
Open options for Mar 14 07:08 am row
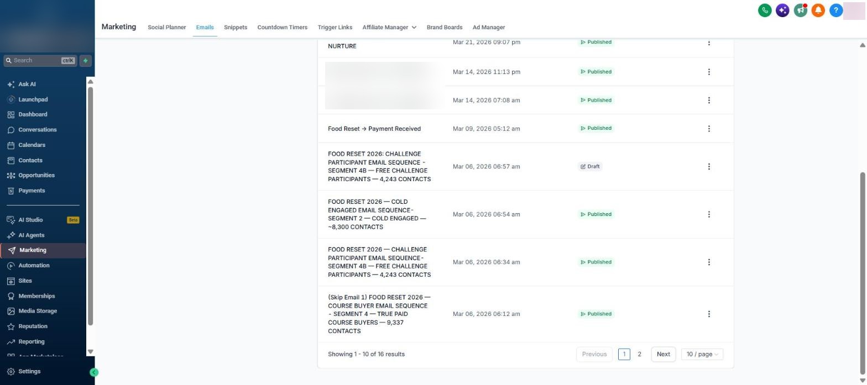(709, 101)
